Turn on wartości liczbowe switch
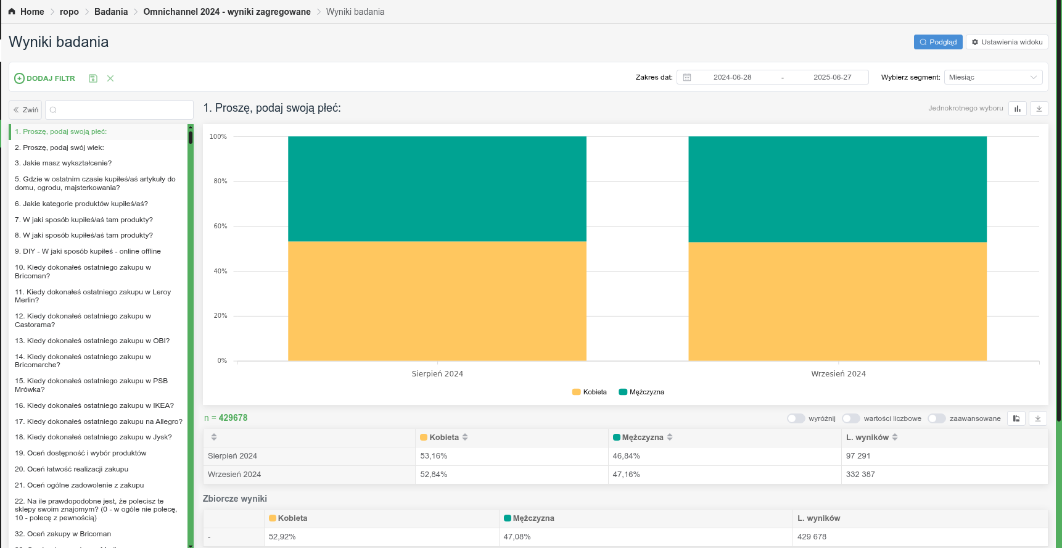The image size is (1062, 548). point(850,418)
